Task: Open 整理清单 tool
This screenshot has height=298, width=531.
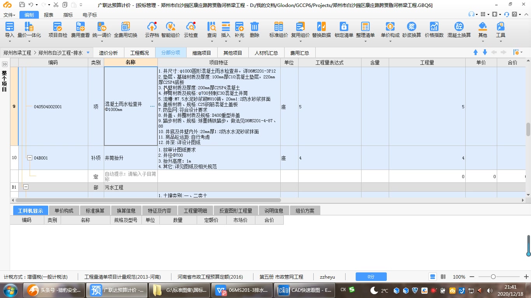Action: tap(365, 30)
